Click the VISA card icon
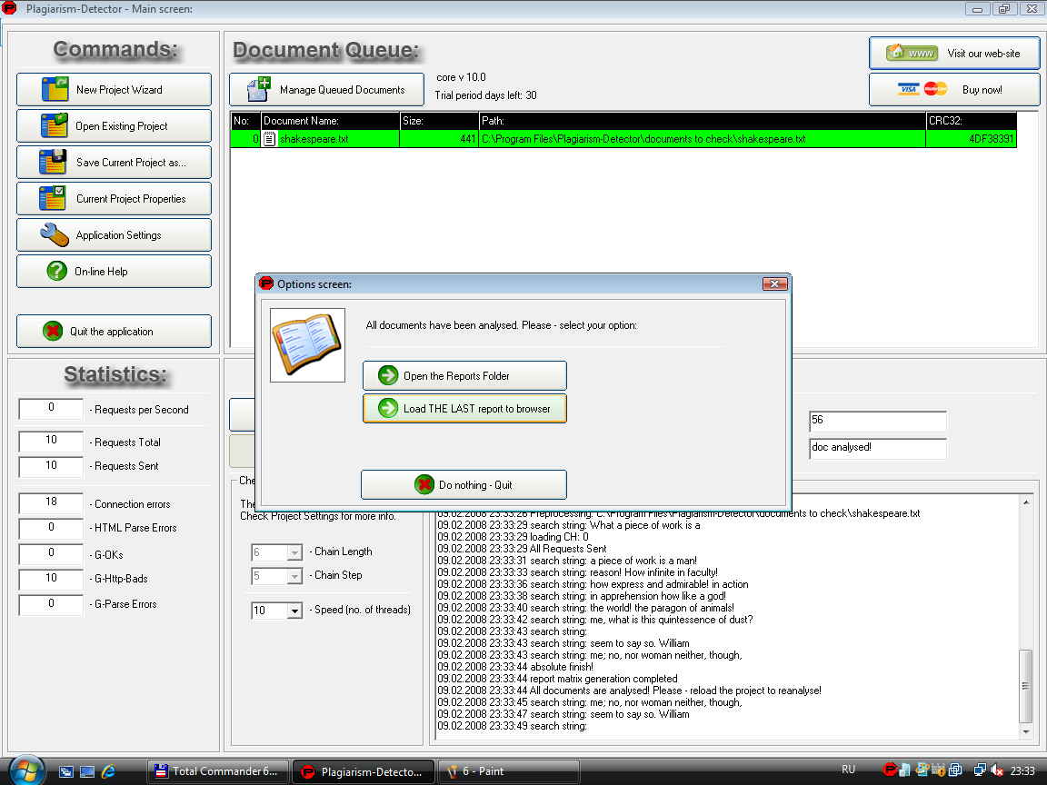 (x=909, y=89)
